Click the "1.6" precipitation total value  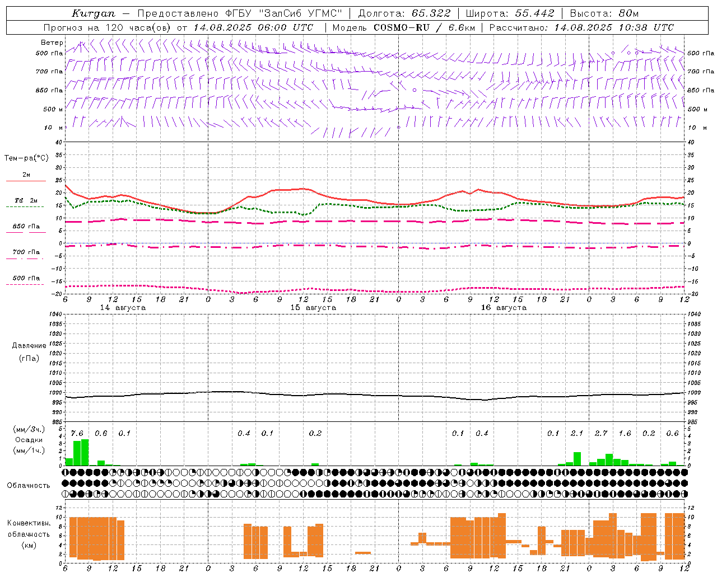(625, 434)
